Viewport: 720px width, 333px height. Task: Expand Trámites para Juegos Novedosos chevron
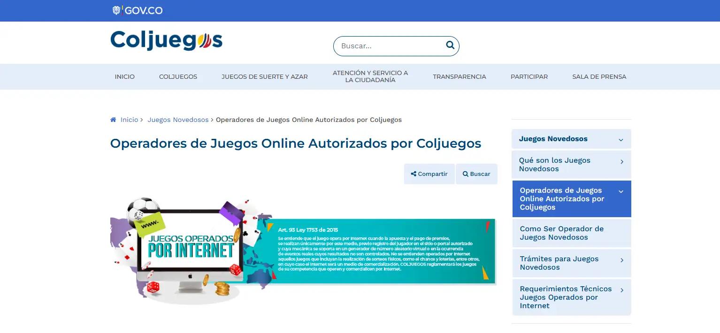pos(622,260)
